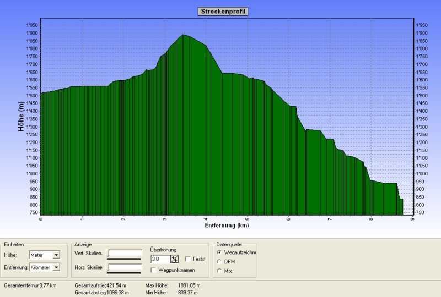Click the Entfernung (km) axis label
Screen dimensions: 441x297
click(228, 225)
